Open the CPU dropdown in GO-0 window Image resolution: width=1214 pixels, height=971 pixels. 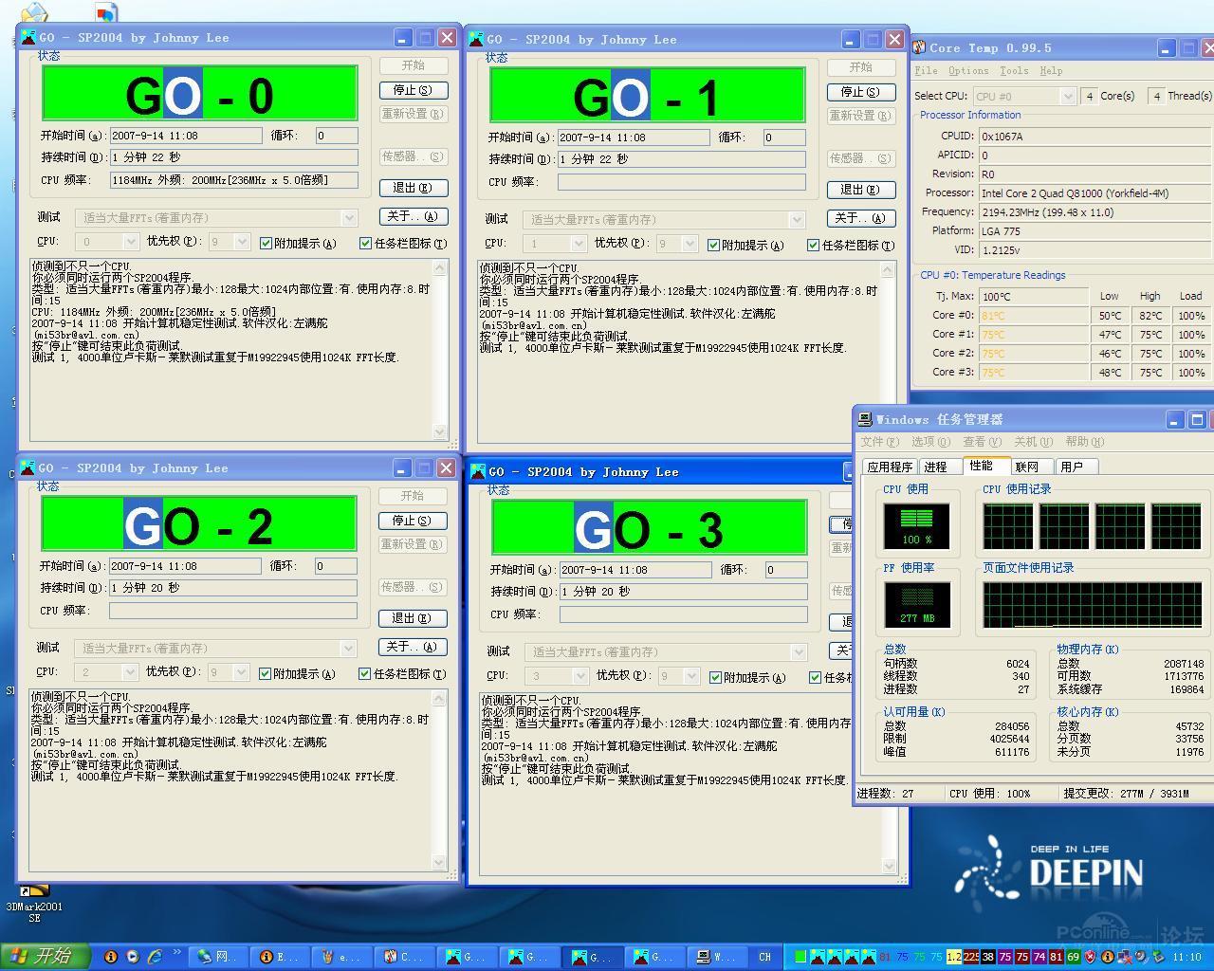click(130, 242)
